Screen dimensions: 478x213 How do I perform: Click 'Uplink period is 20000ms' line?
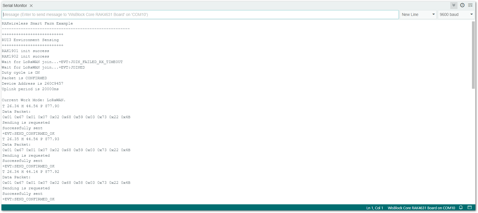[30, 89]
